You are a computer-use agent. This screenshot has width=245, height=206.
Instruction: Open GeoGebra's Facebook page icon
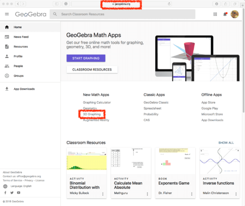[5, 193]
